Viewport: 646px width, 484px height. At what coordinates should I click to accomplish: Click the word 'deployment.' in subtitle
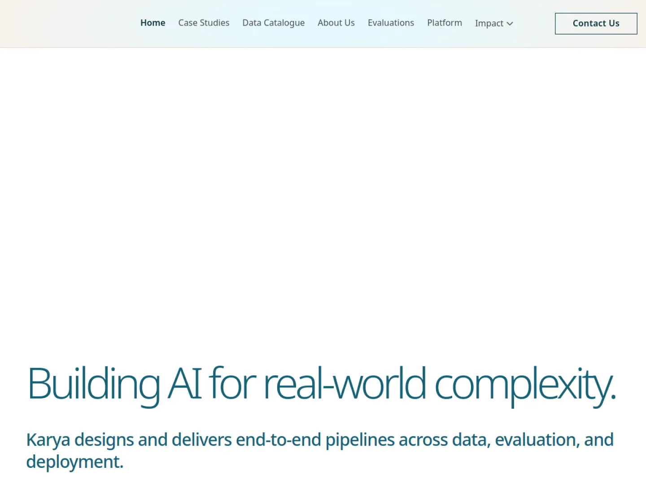pyautogui.click(x=75, y=462)
